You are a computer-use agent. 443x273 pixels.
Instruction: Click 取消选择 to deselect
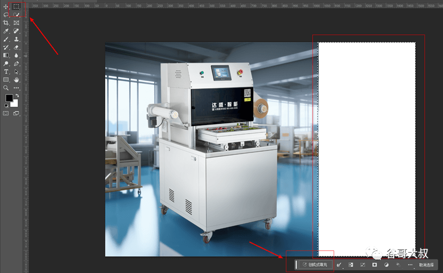(x=426, y=265)
